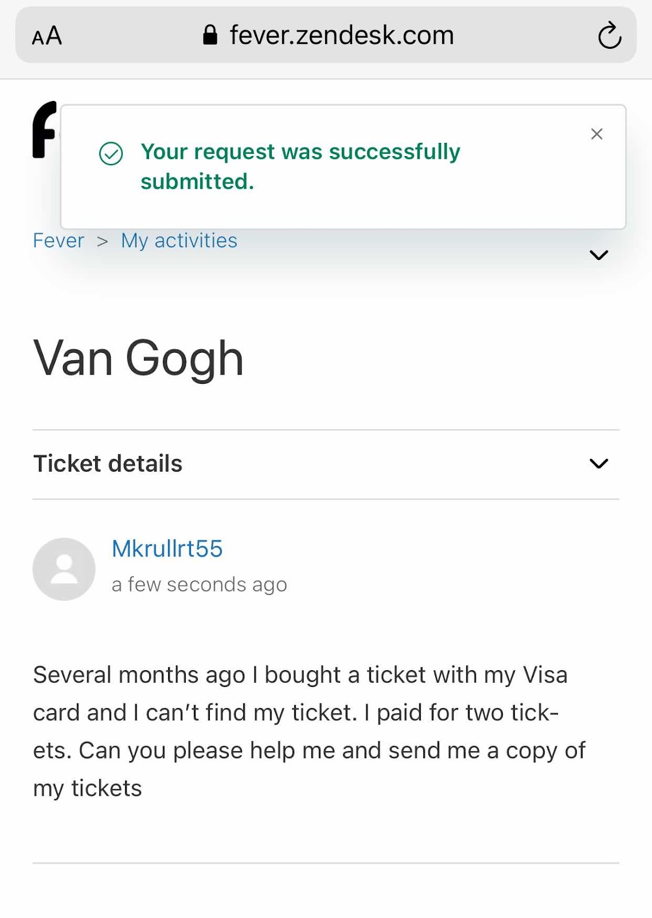Click the black Fever logo
The height and width of the screenshot is (918, 652).
point(44,129)
